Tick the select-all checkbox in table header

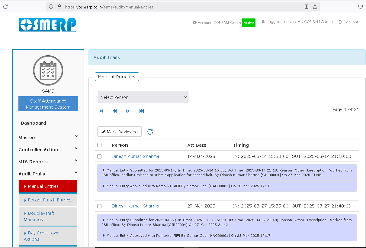pos(99,145)
